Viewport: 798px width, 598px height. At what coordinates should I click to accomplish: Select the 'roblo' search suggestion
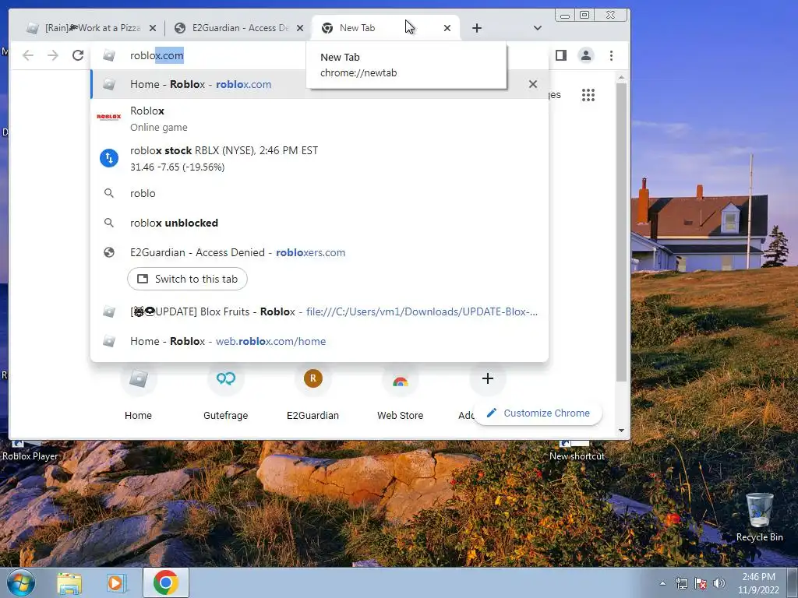(320, 193)
